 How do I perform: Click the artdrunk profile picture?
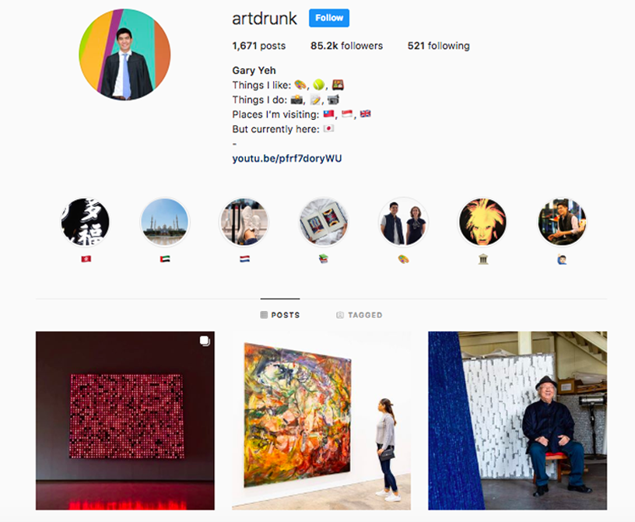pos(125,54)
